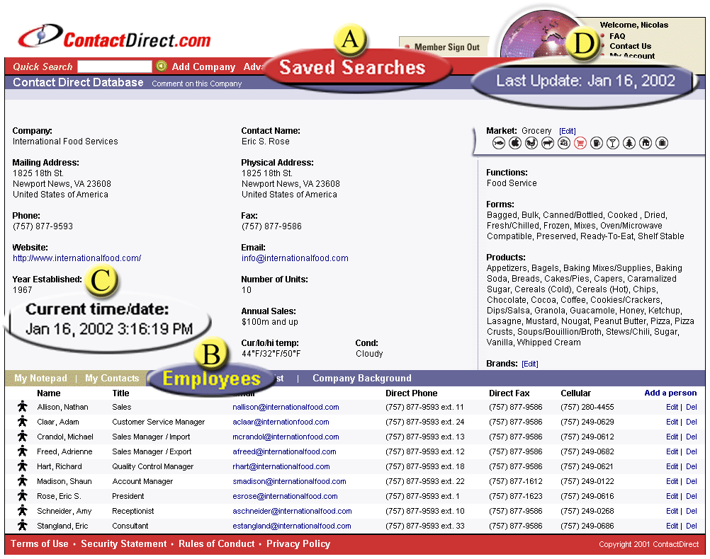Select the beer mug market icon

597,144
